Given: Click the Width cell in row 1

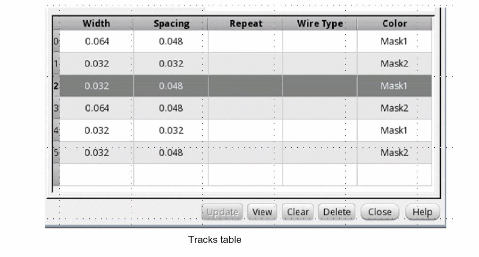Looking at the screenshot, I should pos(96,64).
